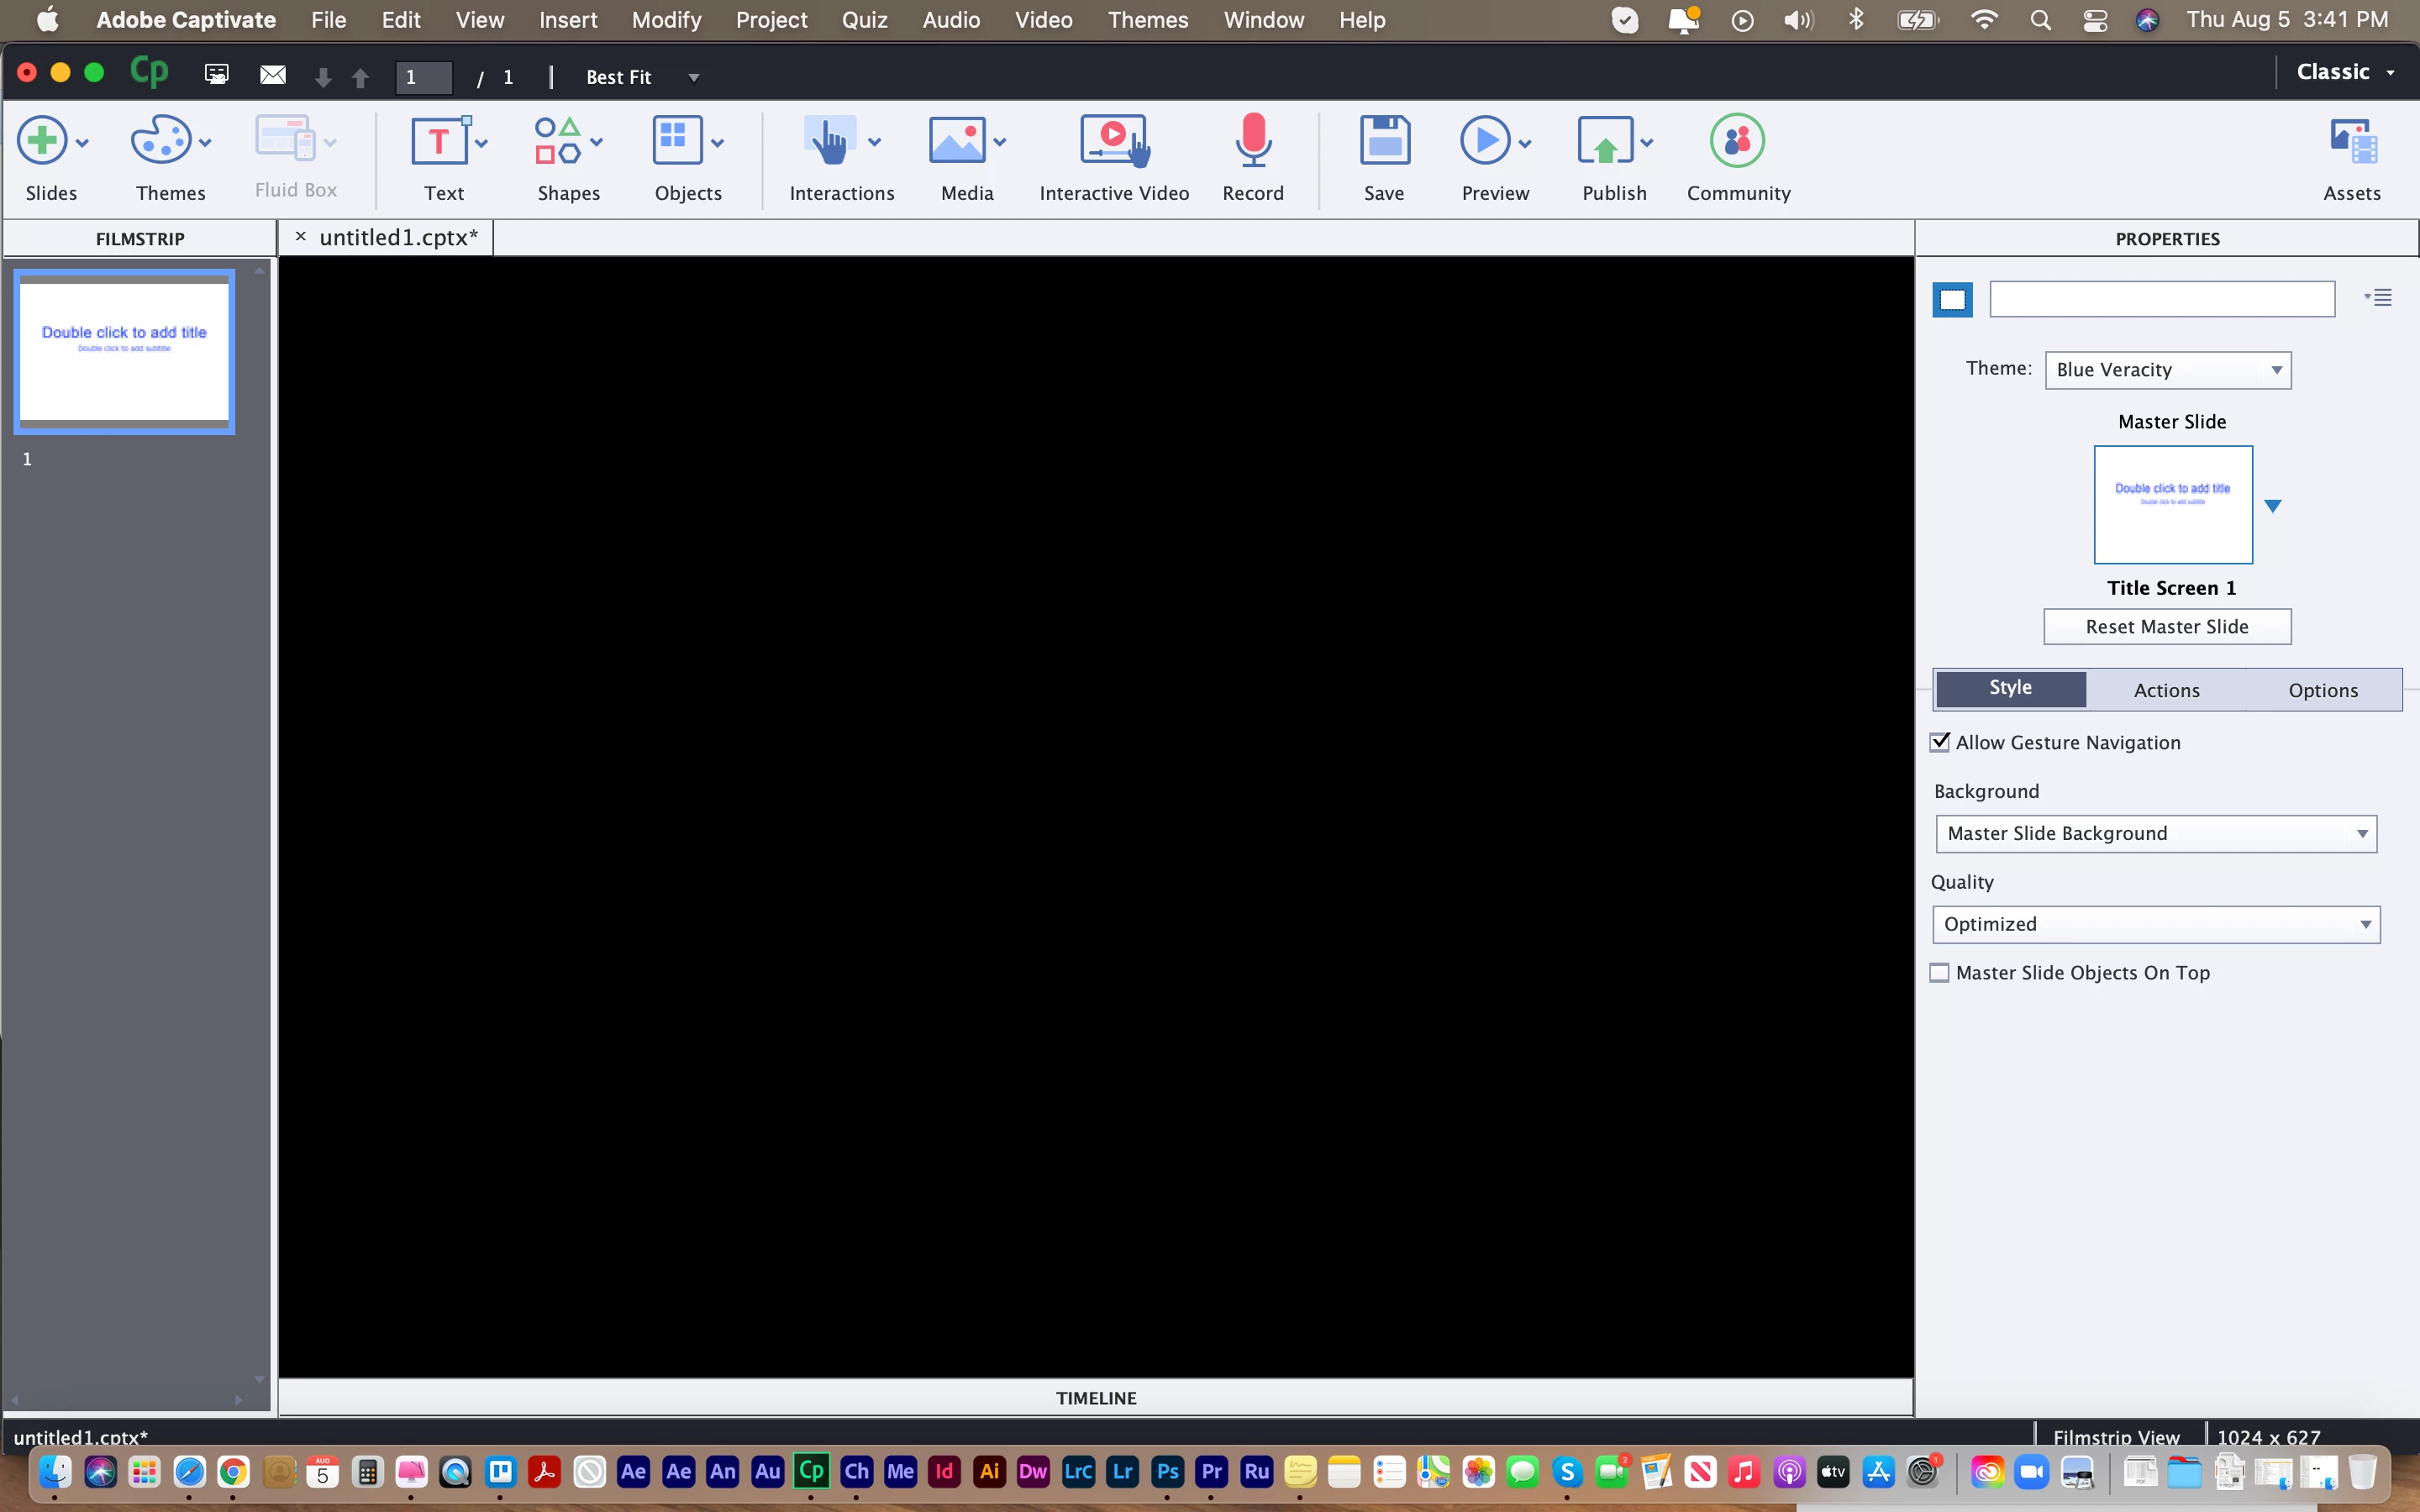Screen dimensions: 2420x1512
Task: Expand the Theme Blue Veracity dropdown
Action: 2167,370
